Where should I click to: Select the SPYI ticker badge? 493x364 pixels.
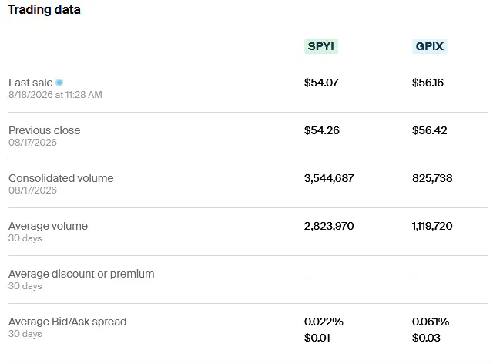320,46
